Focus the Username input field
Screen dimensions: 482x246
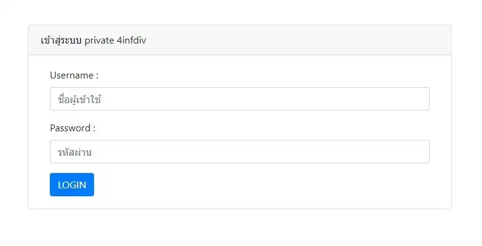coord(239,99)
